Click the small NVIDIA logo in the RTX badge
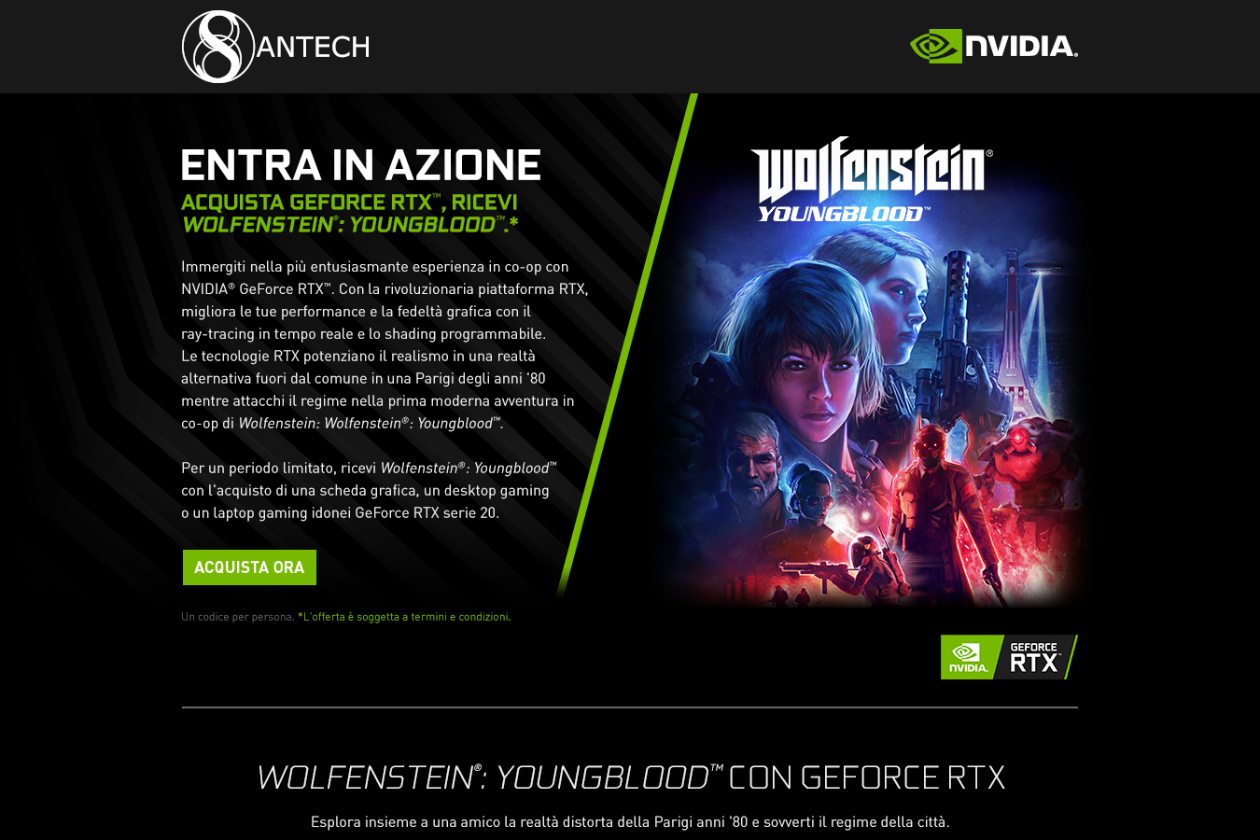Screen dimensions: 1260x840 click(969, 657)
